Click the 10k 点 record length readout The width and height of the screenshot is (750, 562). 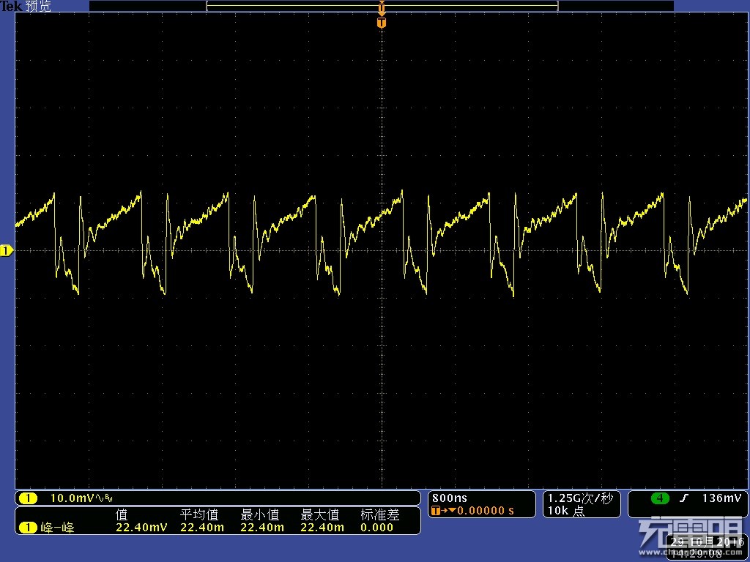click(565, 511)
